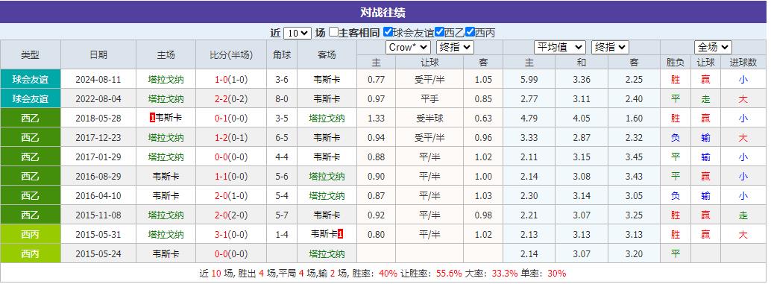This screenshot has width=771, height=284.
Task: Open the Crow* bookmaker dropdown
Action: click(408, 47)
